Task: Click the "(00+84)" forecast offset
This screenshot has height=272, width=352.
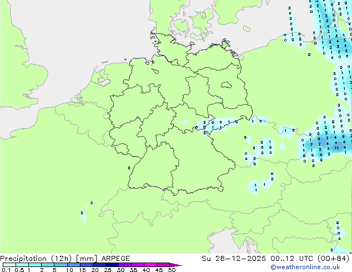Action: click(333, 259)
